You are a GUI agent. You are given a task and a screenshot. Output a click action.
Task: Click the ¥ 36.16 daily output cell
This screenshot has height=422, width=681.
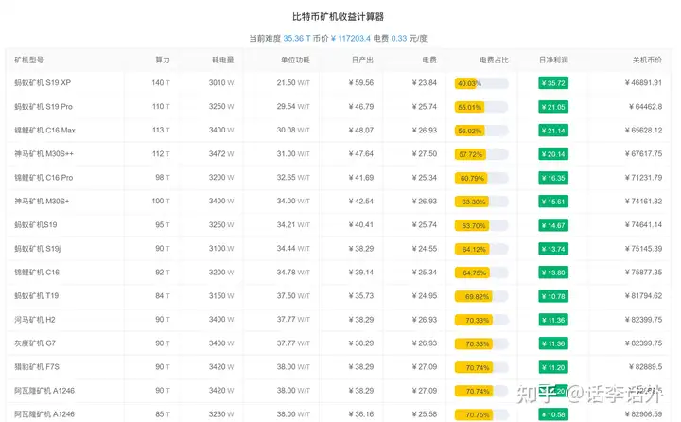(x=361, y=414)
